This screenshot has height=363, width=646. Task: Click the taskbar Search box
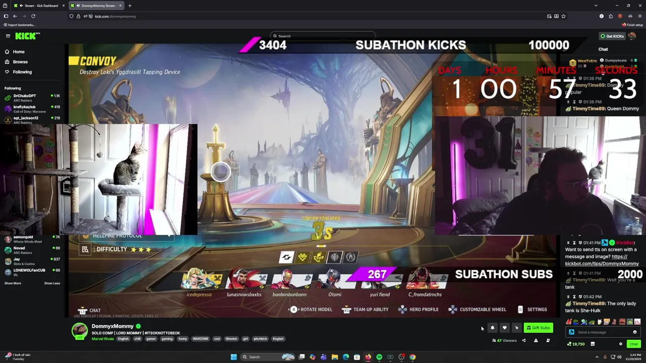(x=267, y=357)
